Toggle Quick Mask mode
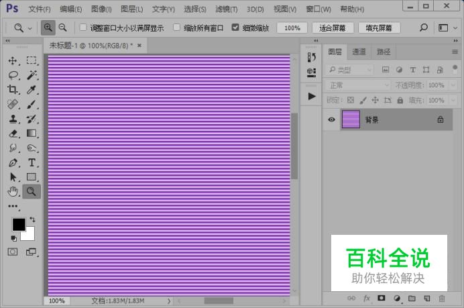The height and width of the screenshot is (308, 464). (x=13, y=252)
